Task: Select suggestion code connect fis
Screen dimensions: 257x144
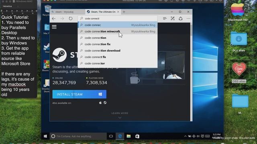Action: pyautogui.click(x=118, y=57)
